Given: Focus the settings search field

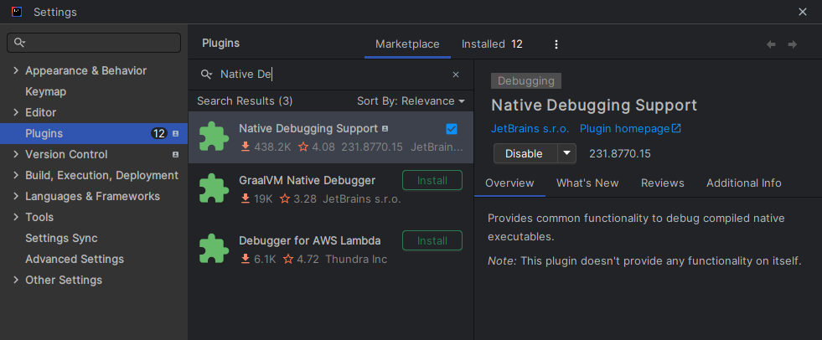Looking at the screenshot, I should click(x=94, y=43).
